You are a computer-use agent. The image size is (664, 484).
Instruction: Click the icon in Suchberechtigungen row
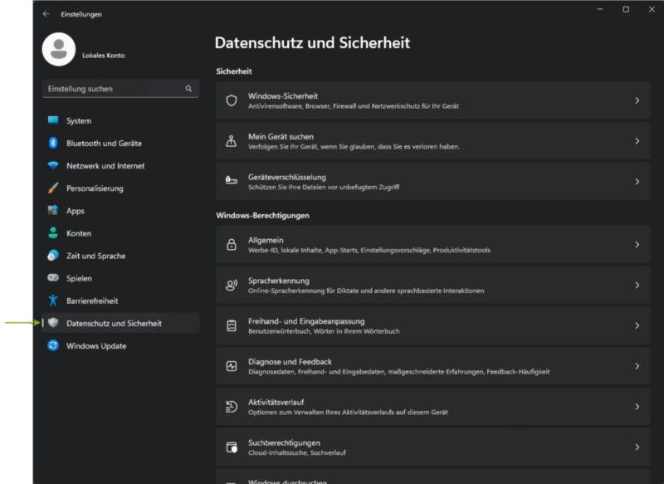(x=232, y=447)
